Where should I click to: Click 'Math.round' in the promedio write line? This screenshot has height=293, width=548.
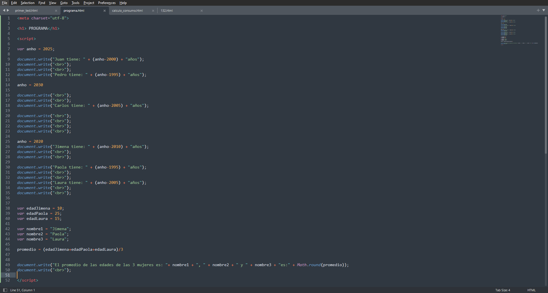pos(309,265)
